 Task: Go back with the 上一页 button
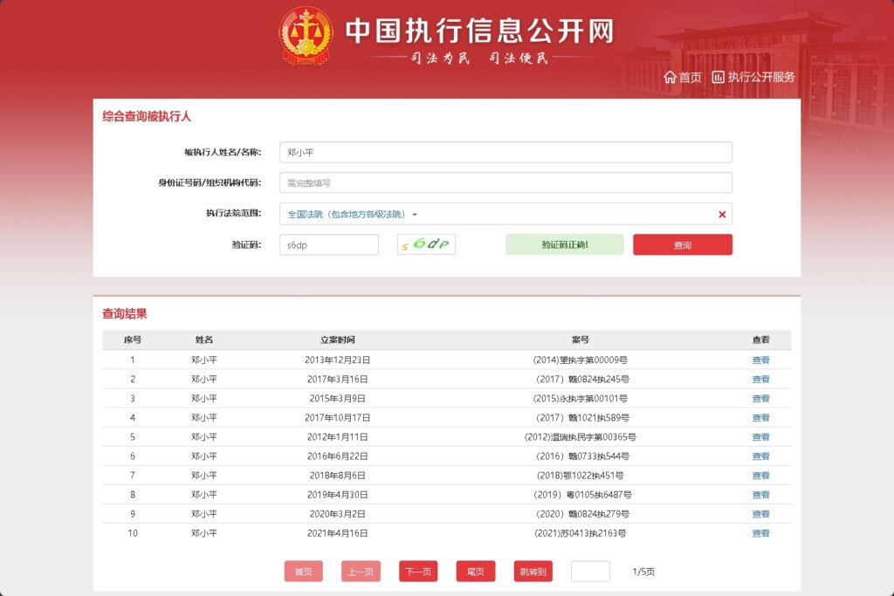click(x=361, y=571)
